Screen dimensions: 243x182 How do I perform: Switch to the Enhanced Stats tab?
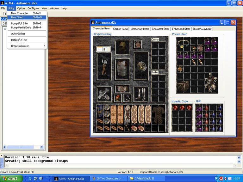pyautogui.click(x=181, y=29)
